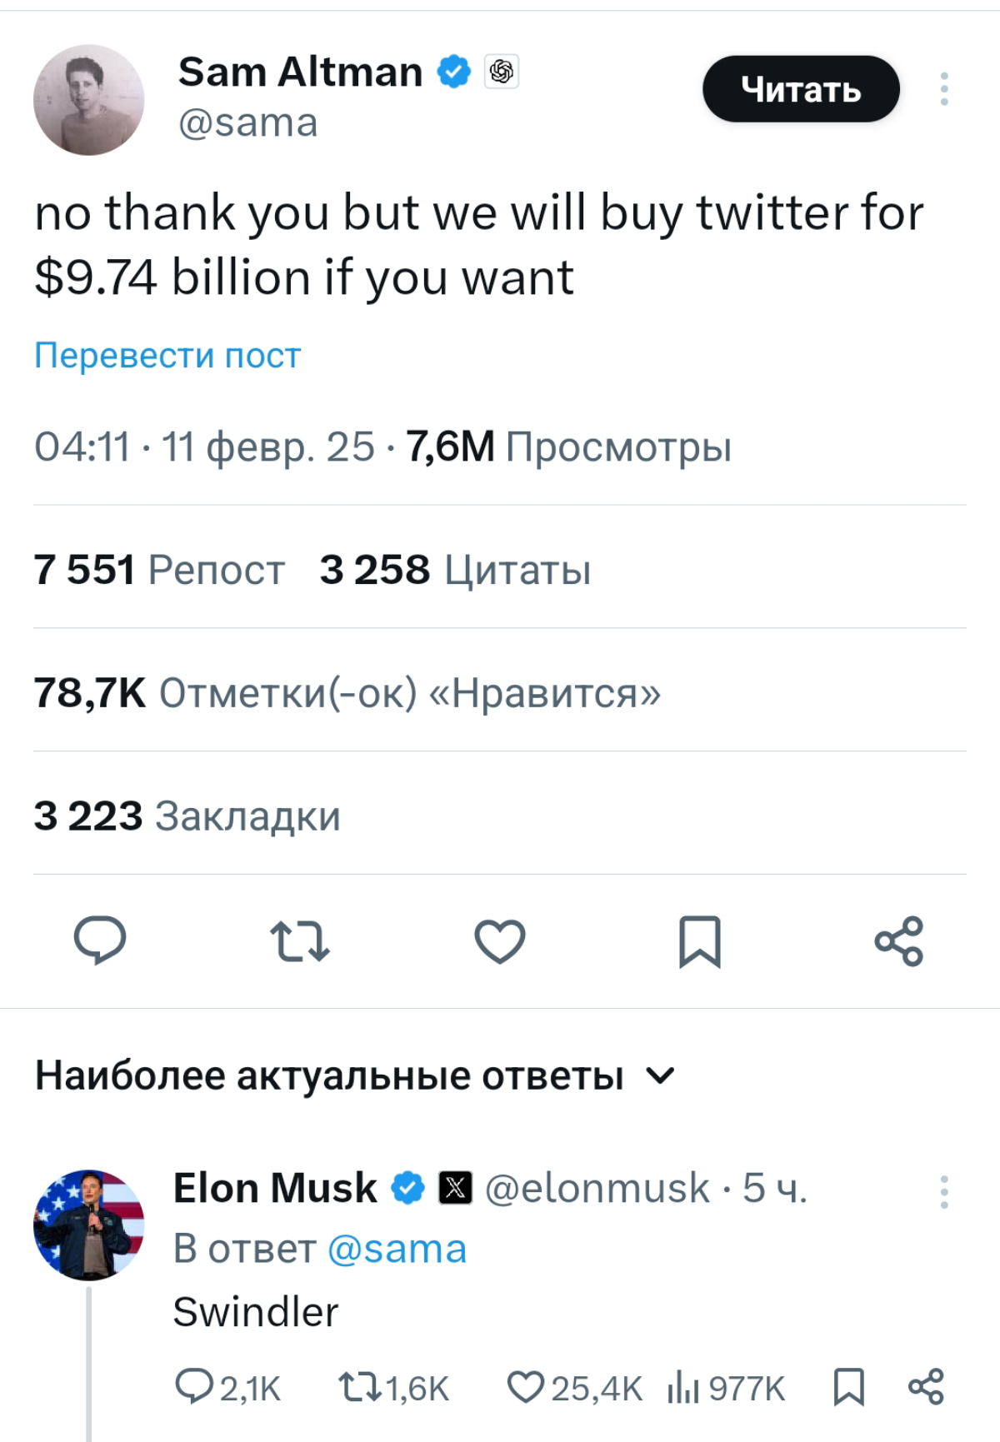Open the three-dot menu on Sam Altman's tweet

tap(944, 90)
